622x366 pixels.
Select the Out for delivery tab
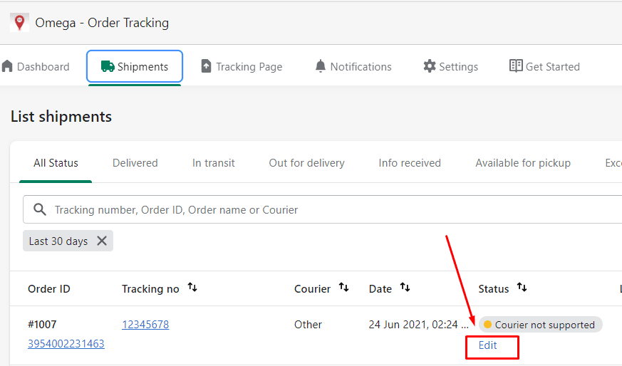pyautogui.click(x=306, y=163)
